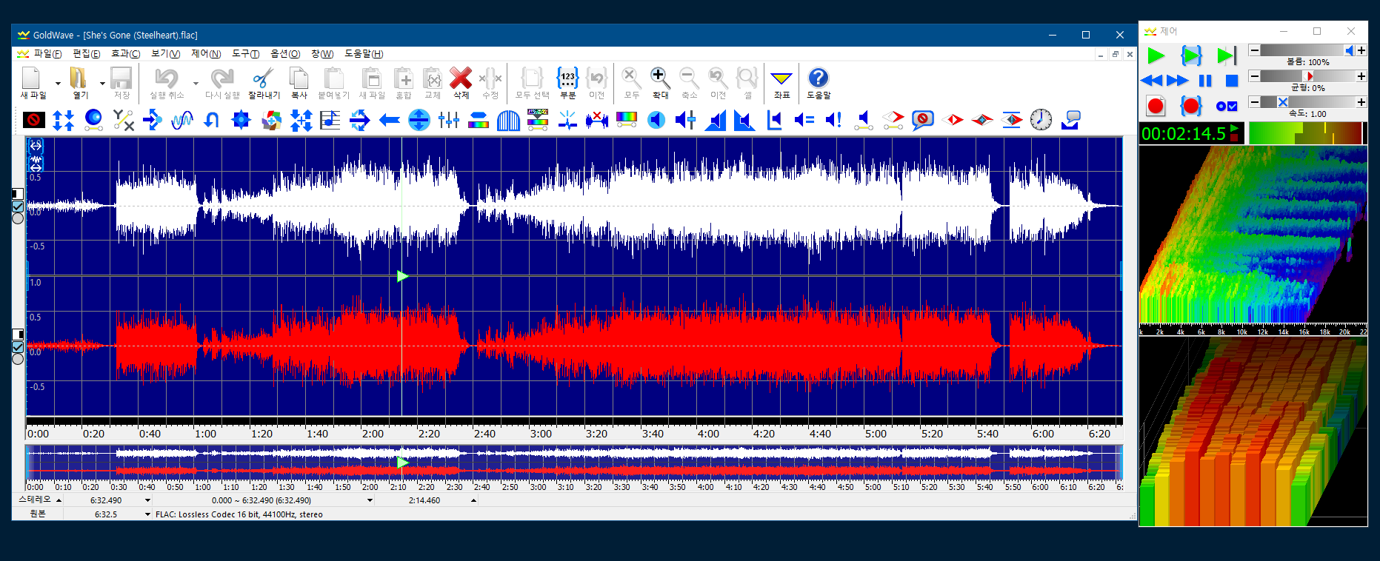Screen dimensions: 1380x561
Task: Click the Zoom In (확대) magnifier
Action: [660, 78]
